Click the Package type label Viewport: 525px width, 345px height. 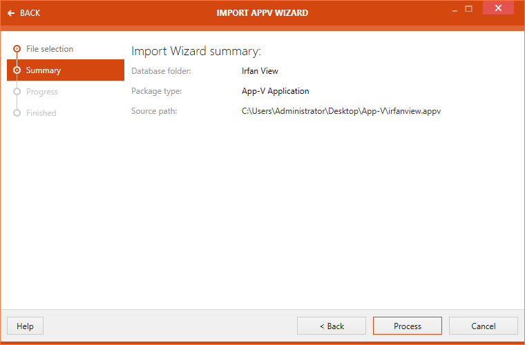[x=156, y=91]
